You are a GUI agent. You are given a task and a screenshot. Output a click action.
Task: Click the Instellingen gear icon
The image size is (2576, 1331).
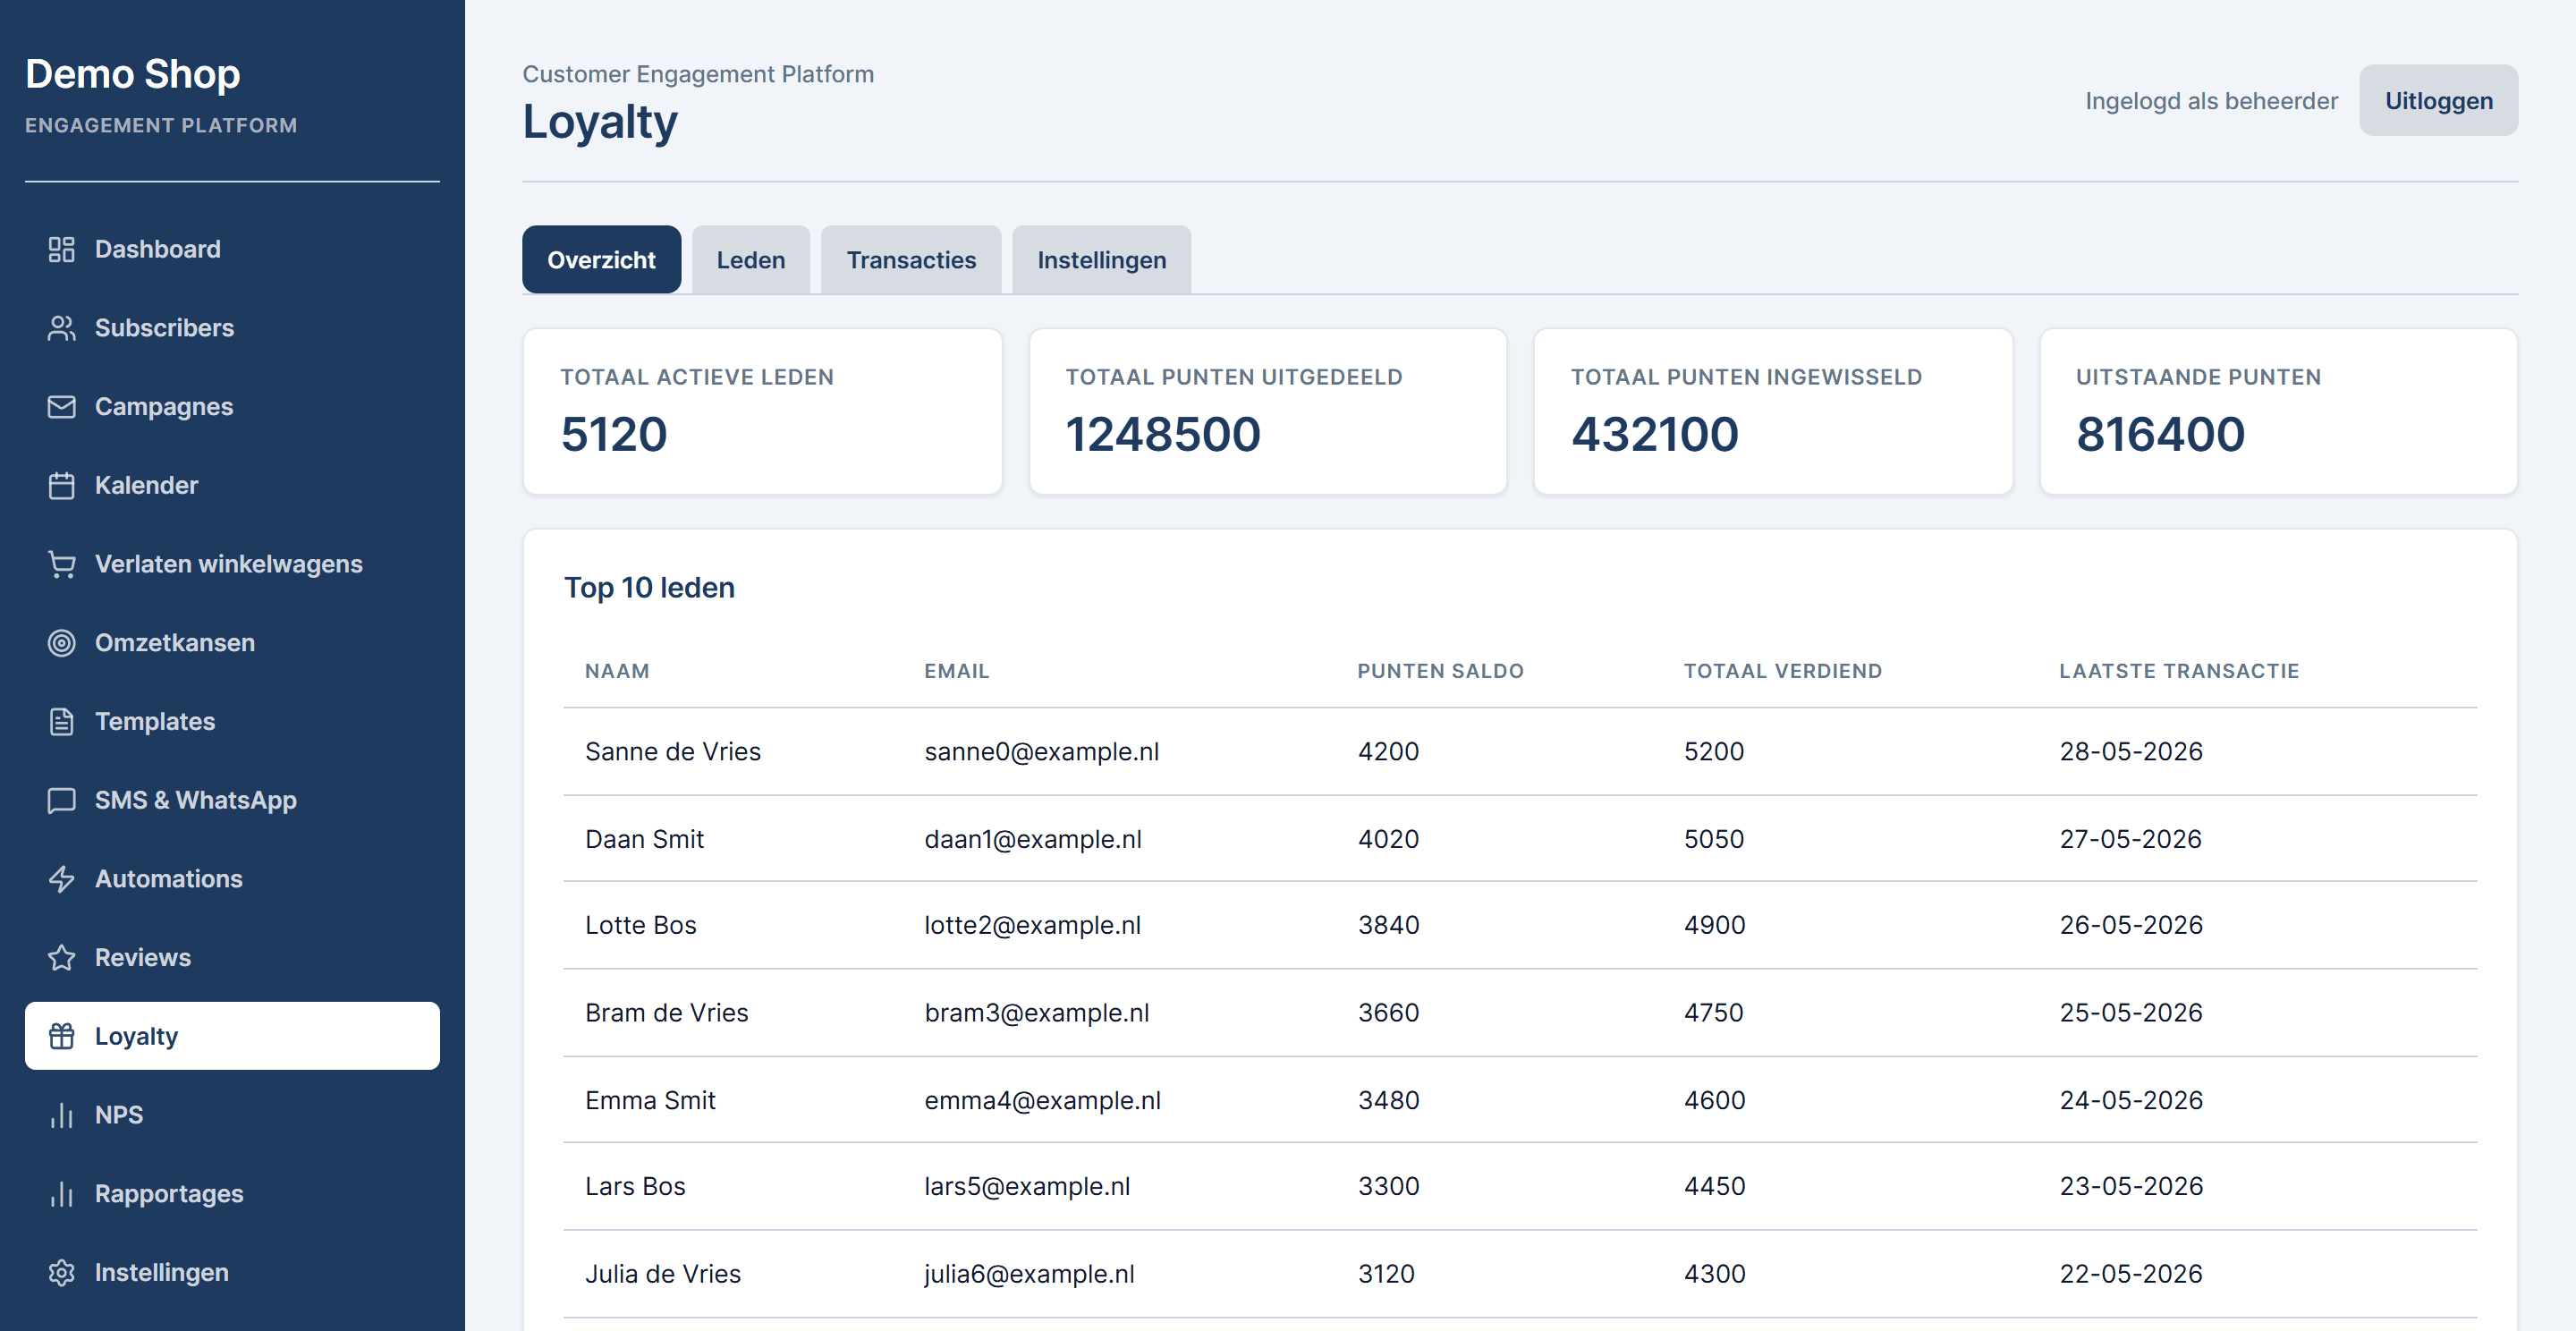click(x=62, y=1273)
